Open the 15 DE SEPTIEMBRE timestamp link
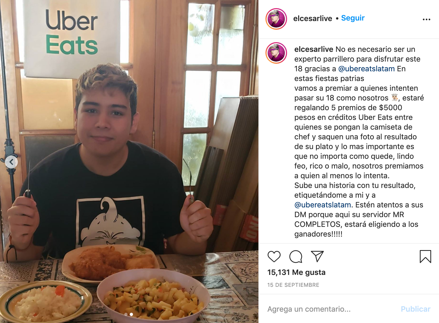The height and width of the screenshot is (323, 439). [293, 285]
